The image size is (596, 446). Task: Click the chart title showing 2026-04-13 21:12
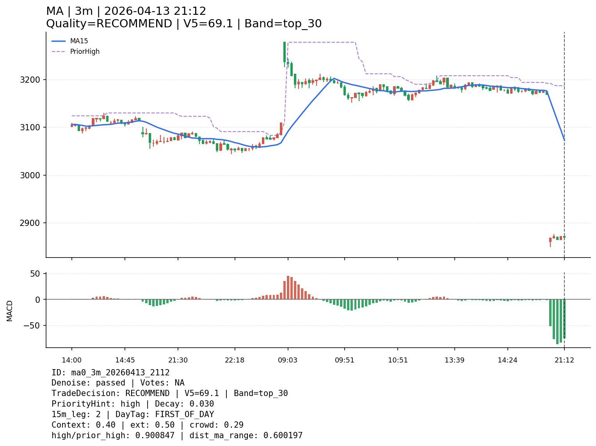point(126,11)
